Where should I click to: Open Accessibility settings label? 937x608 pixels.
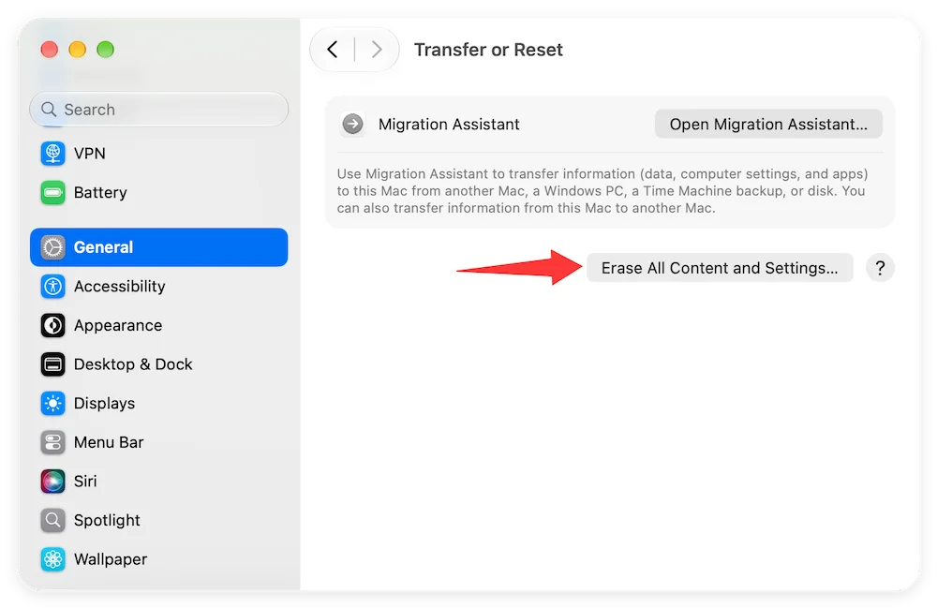pos(120,286)
